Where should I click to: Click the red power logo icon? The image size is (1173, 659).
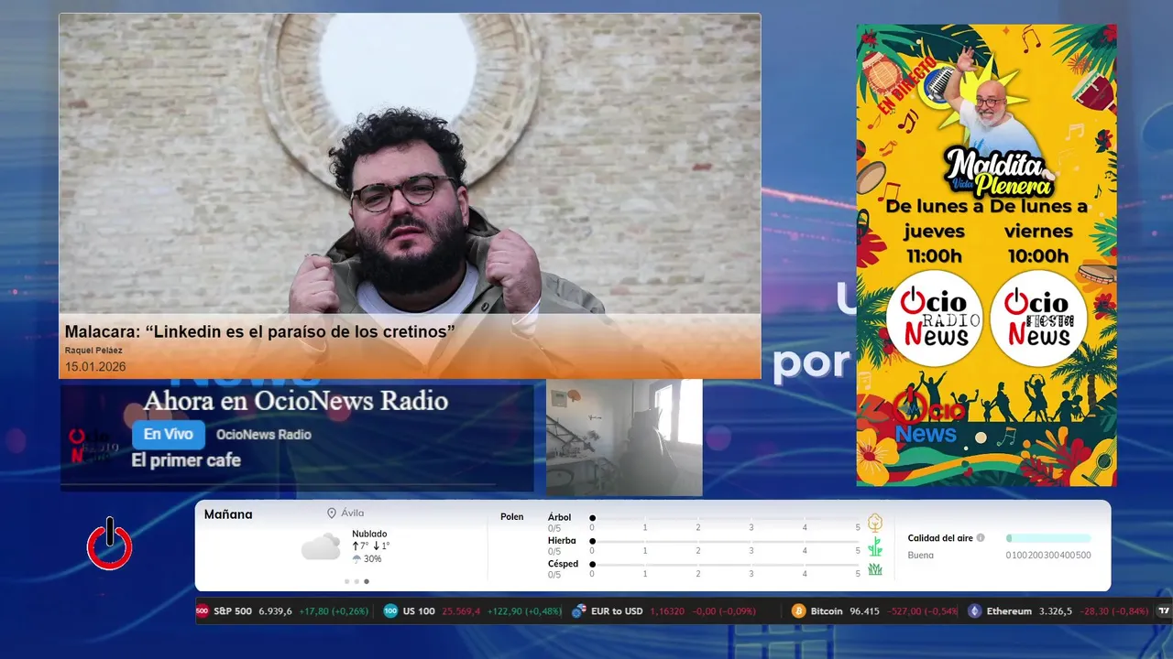click(109, 544)
